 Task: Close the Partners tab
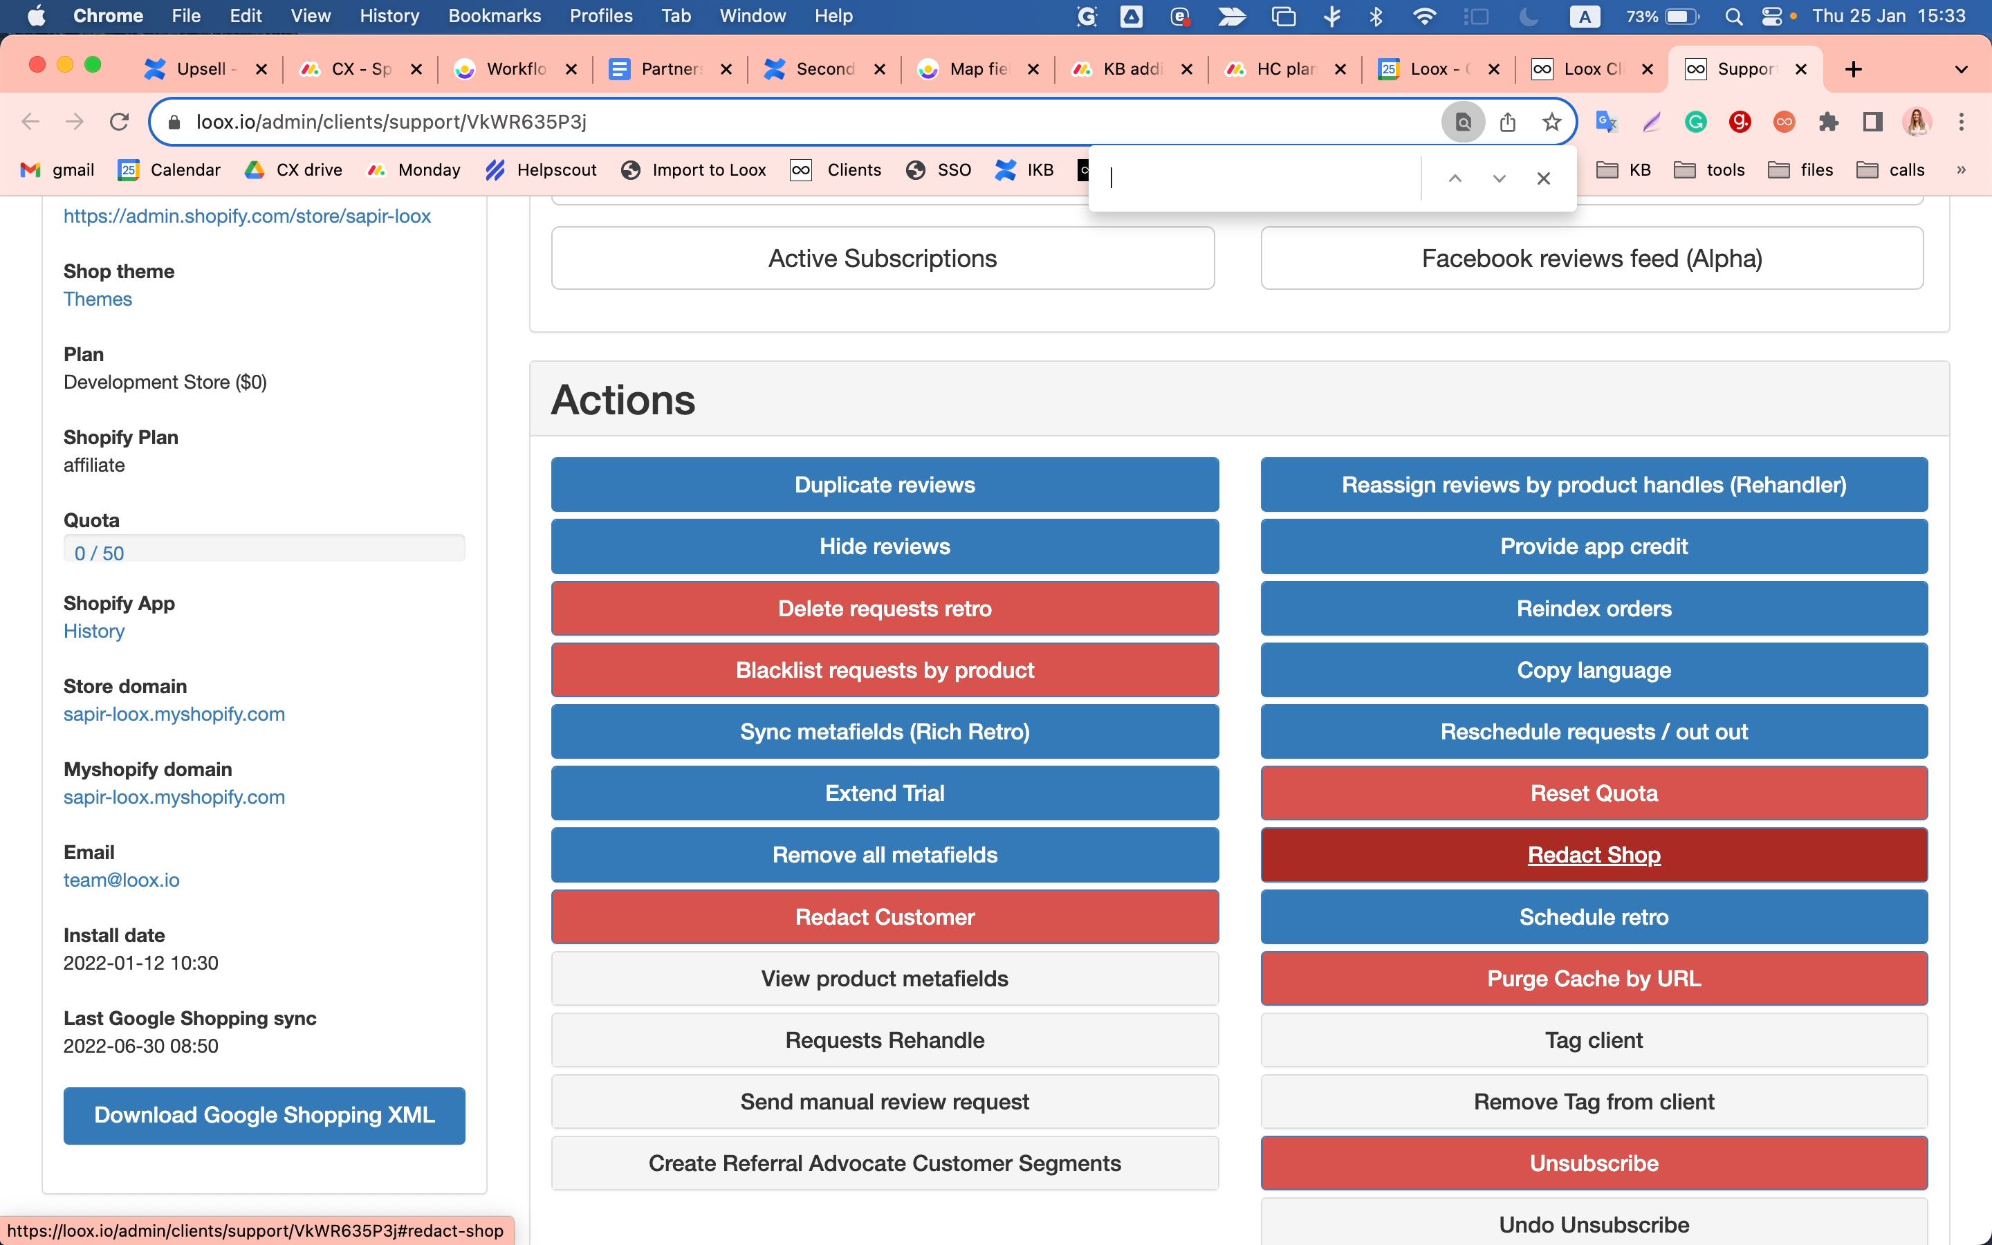[x=726, y=69]
